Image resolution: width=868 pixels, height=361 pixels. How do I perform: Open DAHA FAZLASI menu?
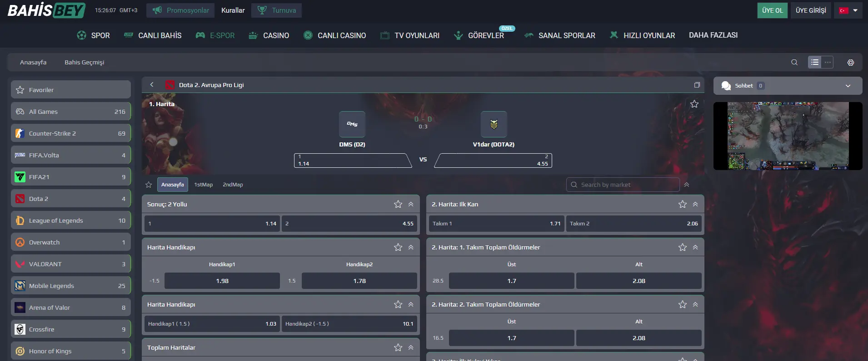(713, 35)
